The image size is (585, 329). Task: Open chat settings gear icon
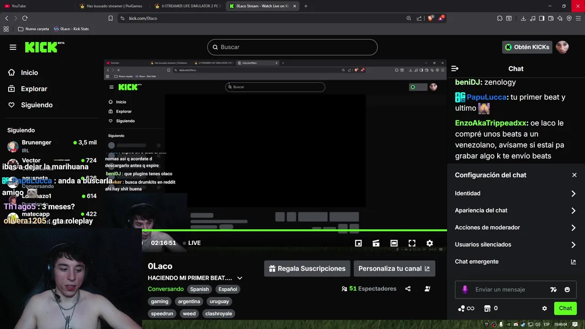[x=544, y=308]
